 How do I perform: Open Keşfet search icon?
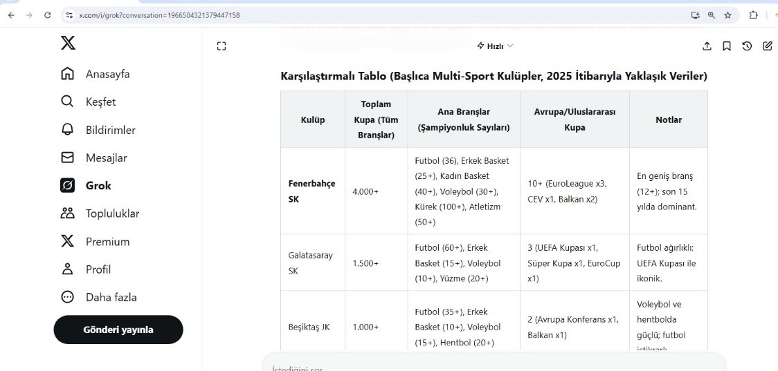(67, 102)
